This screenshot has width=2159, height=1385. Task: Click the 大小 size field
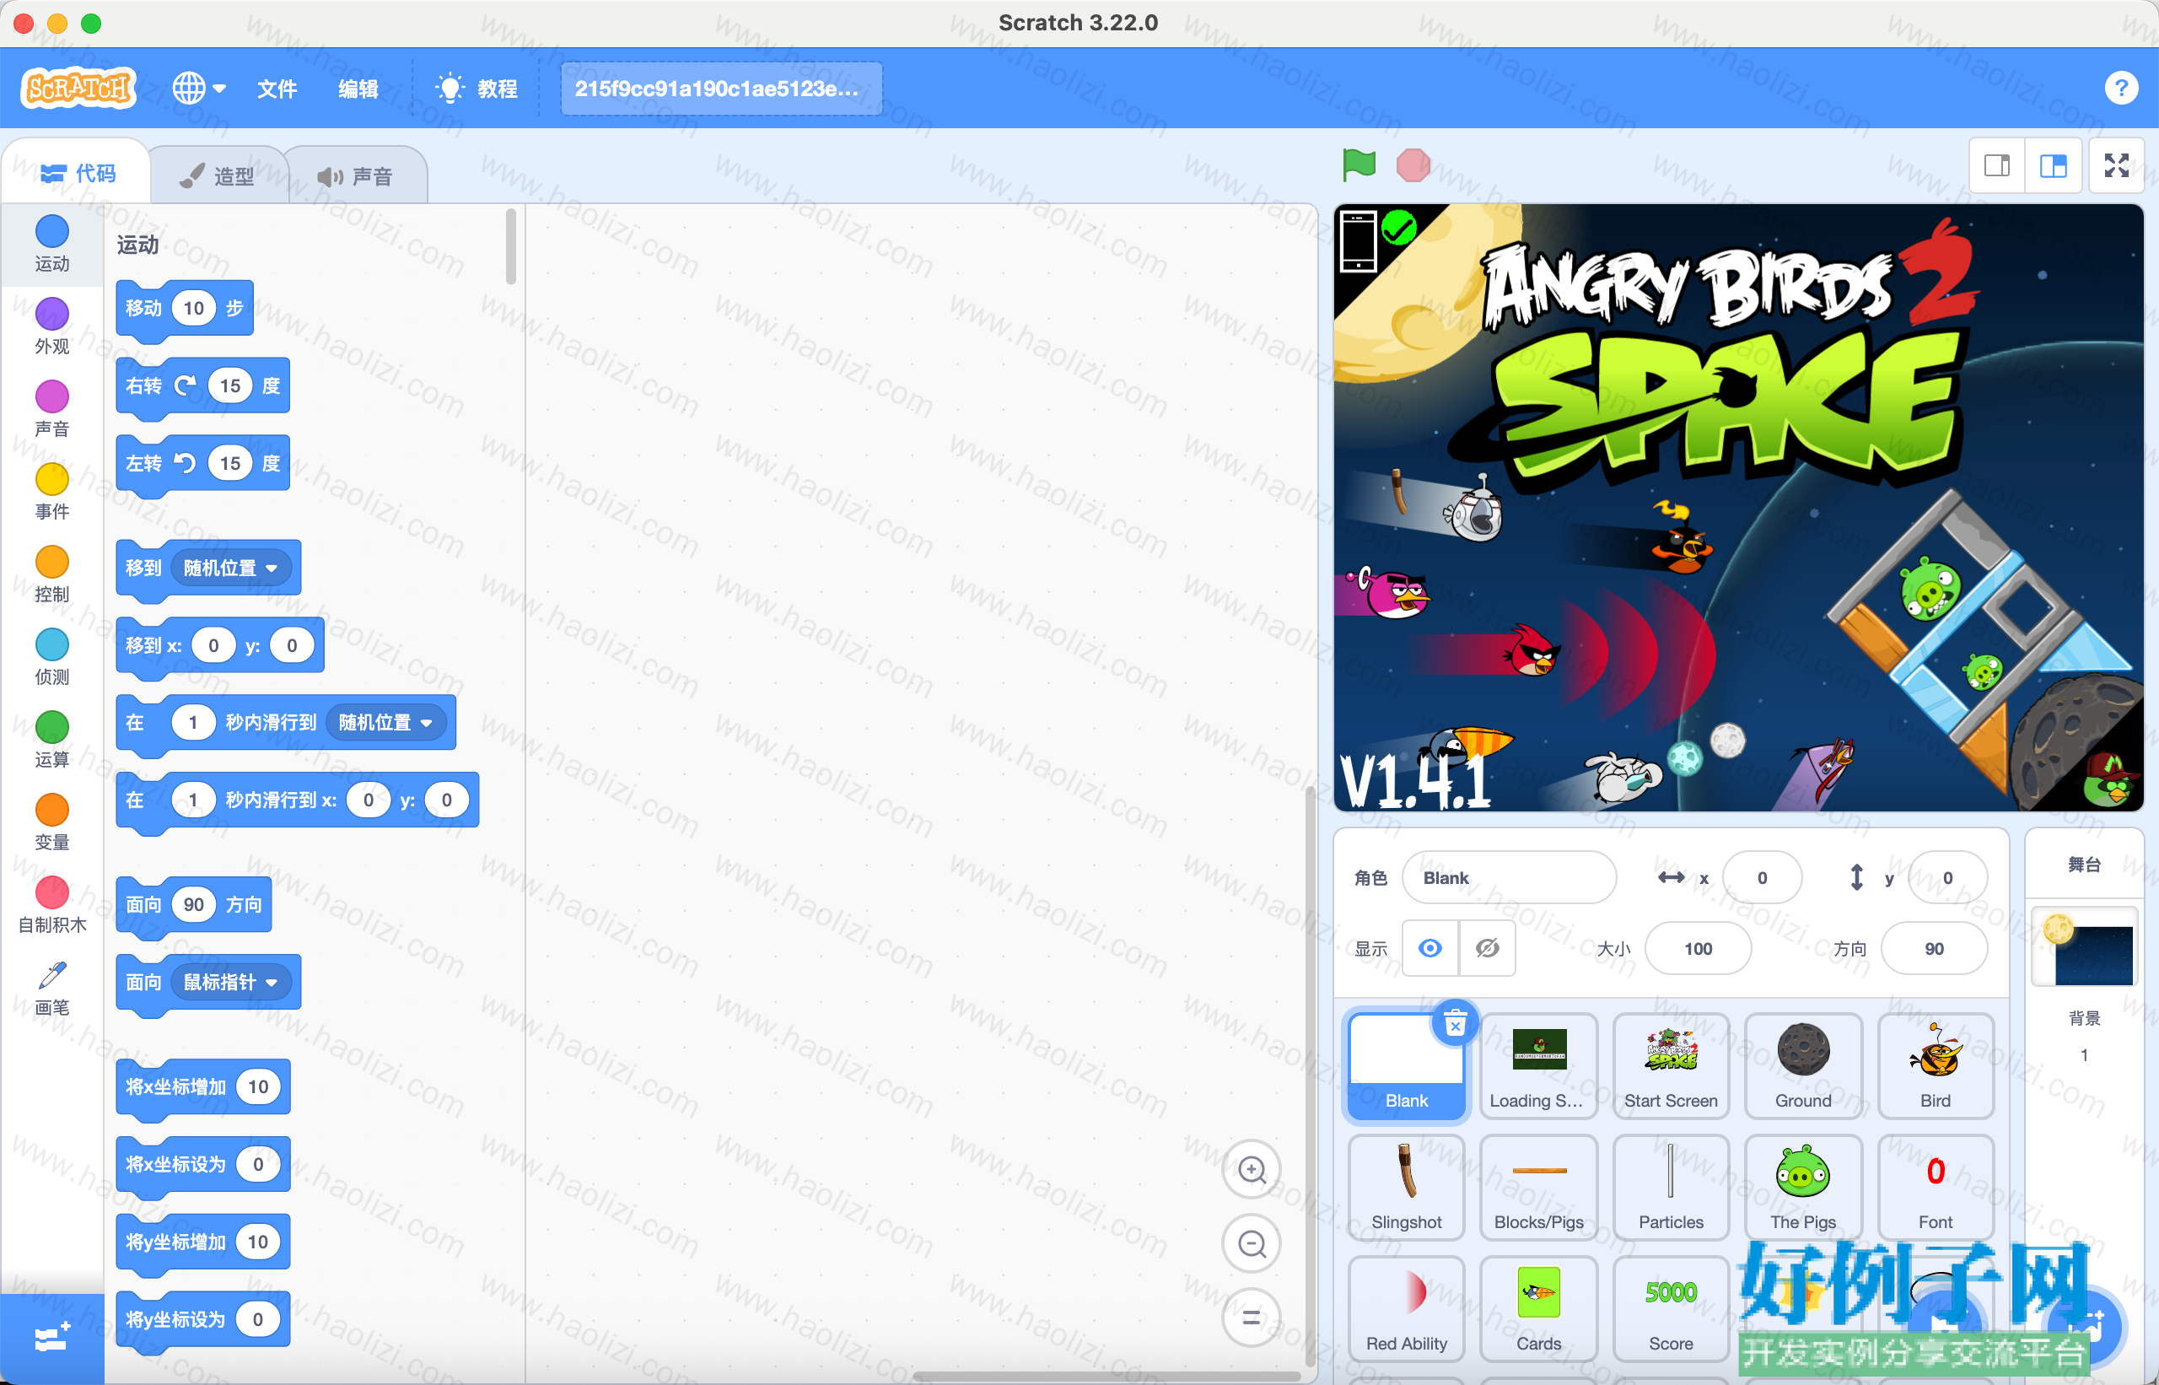[x=1698, y=948]
